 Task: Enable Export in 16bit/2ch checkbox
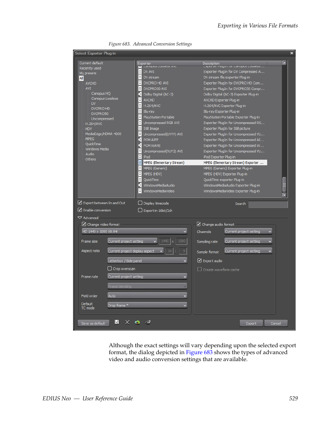tap(140, 210)
